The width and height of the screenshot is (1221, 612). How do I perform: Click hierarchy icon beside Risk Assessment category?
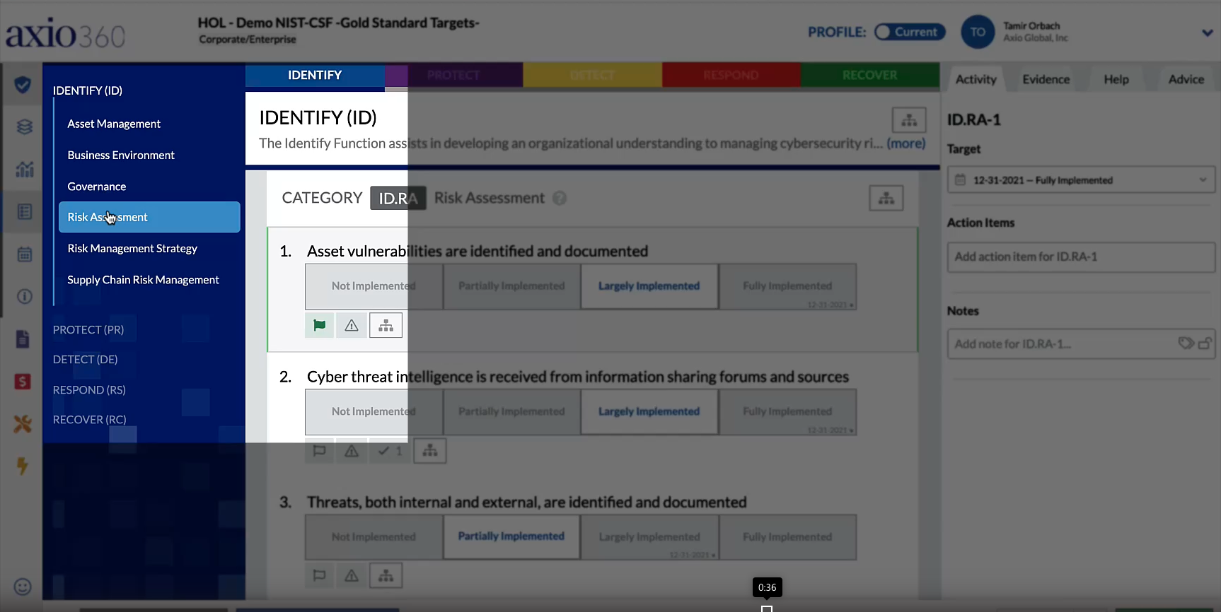pyautogui.click(x=886, y=199)
